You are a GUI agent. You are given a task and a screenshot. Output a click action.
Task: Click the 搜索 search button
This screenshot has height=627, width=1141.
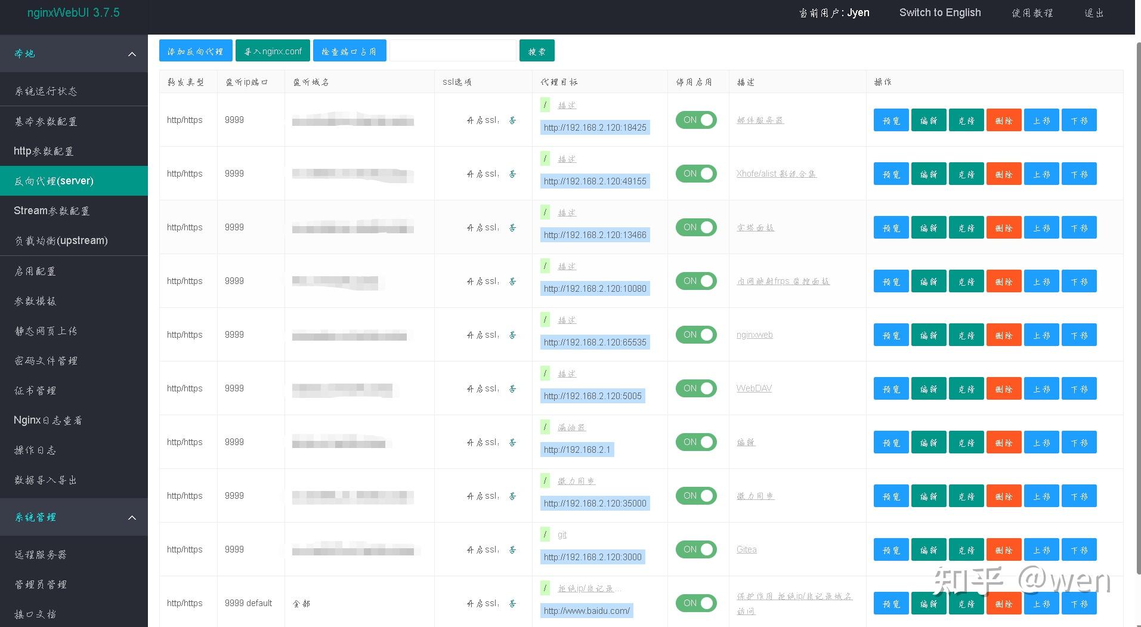536,50
